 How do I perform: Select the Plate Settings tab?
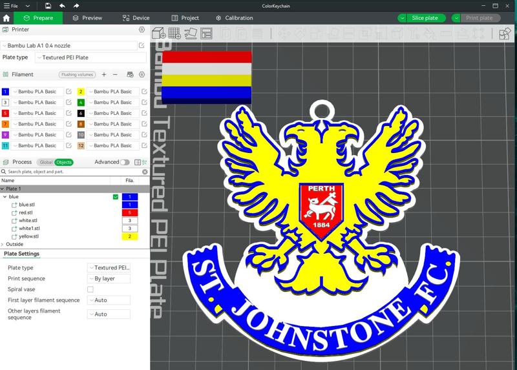(x=21, y=254)
